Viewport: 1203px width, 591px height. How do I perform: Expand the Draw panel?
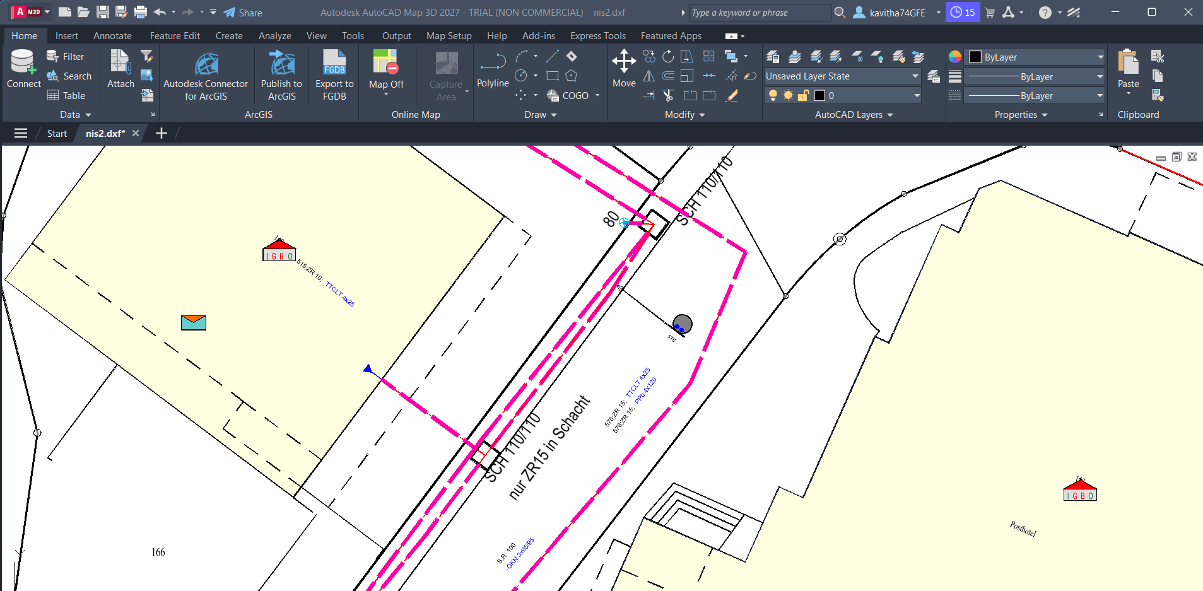tap(541, 115)
